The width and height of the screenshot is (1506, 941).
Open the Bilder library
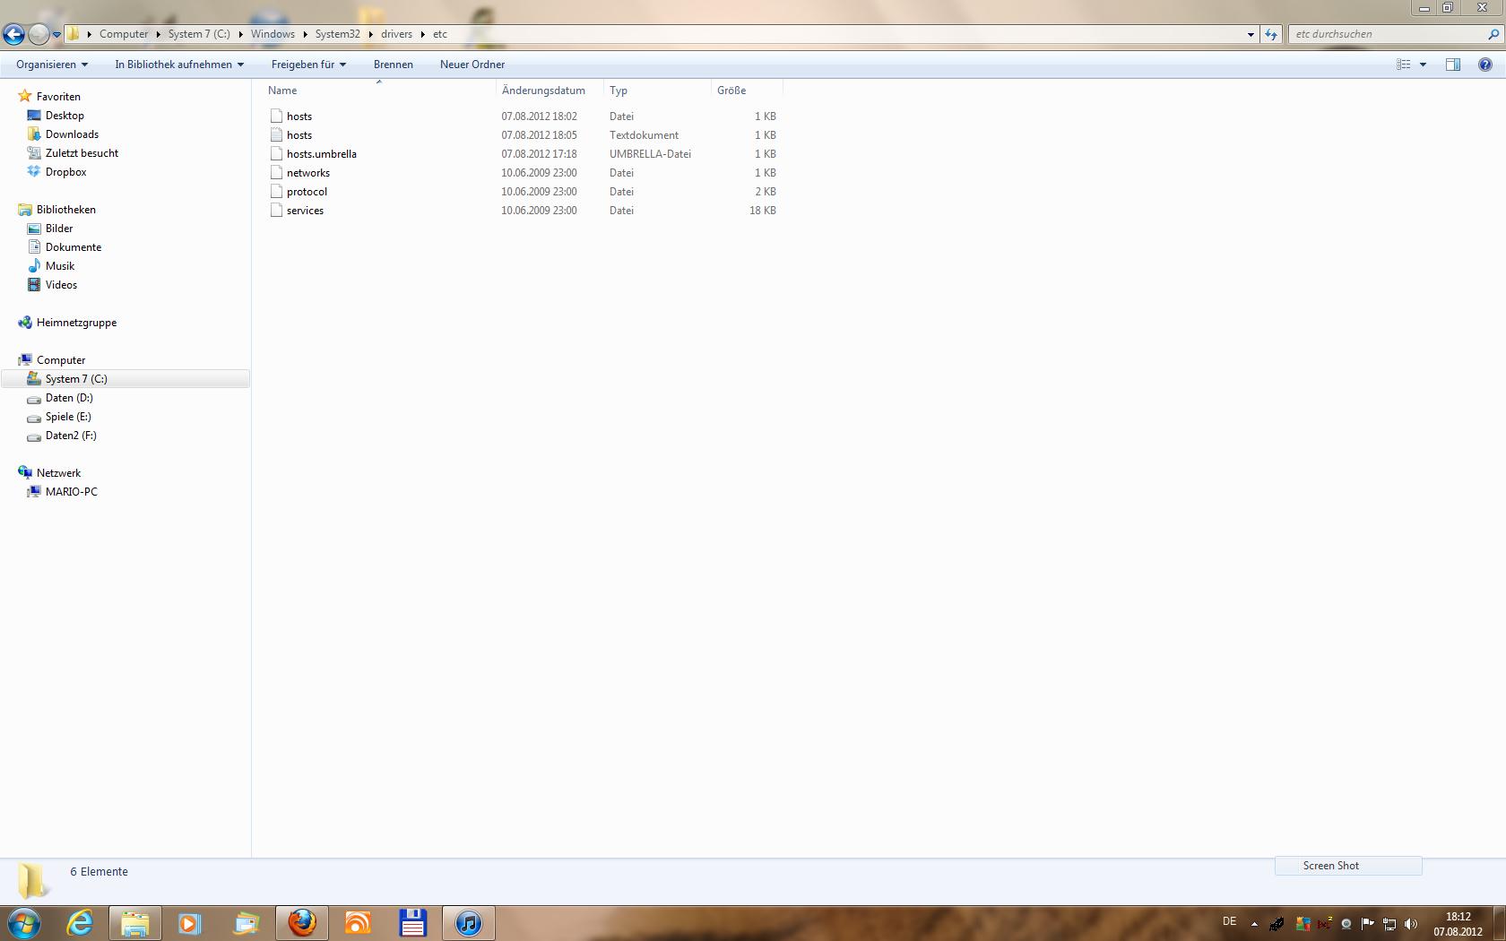click(x=59, y=229)
